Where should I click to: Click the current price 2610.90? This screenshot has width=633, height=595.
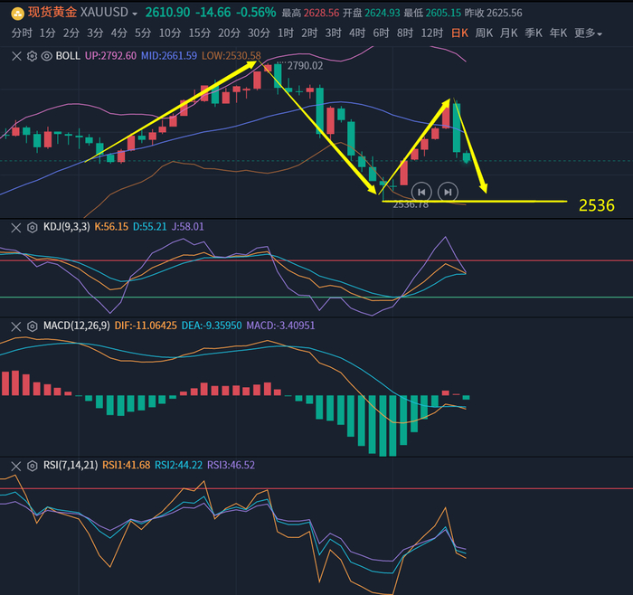tap(167, 13)
